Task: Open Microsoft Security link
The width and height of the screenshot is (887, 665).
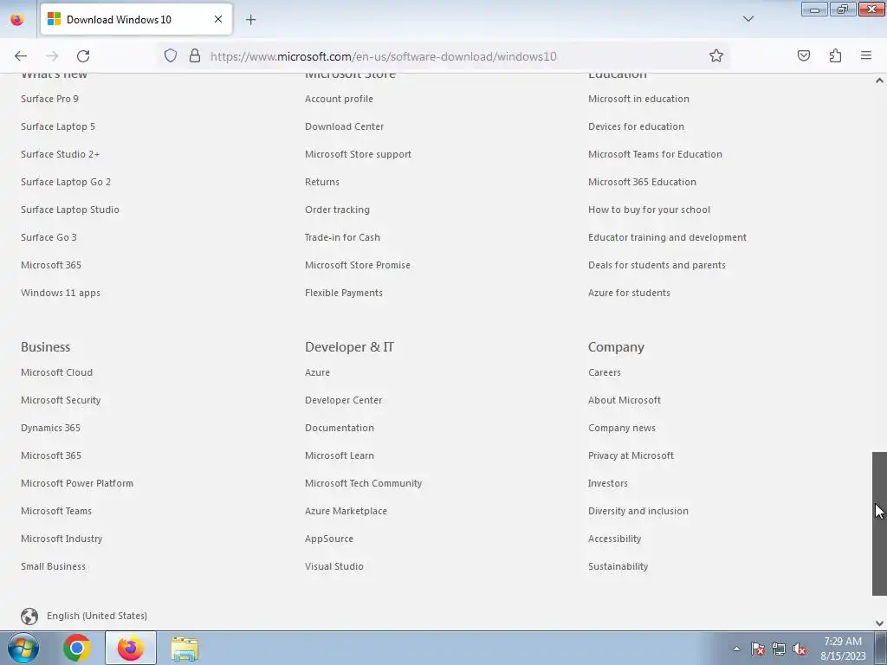Action: tap(61, 400)
